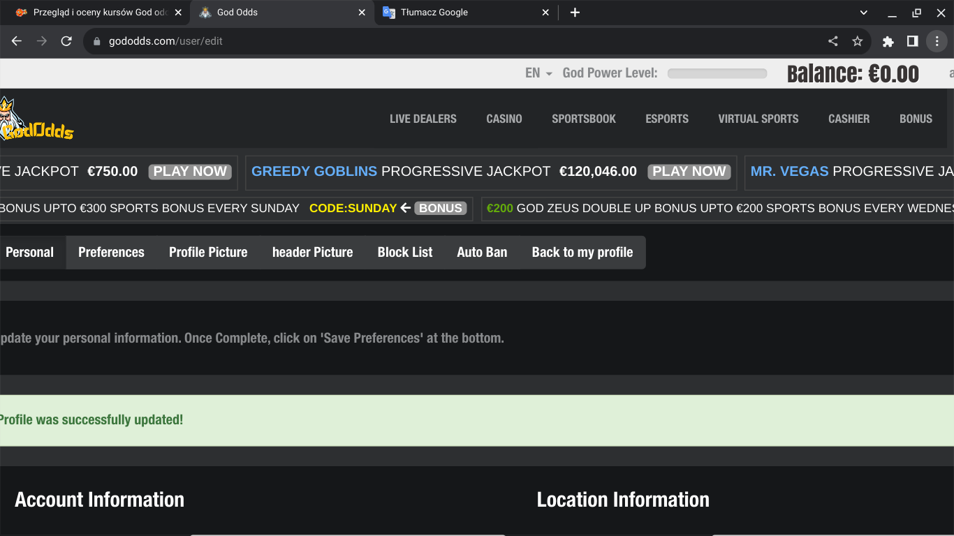954x536 pixels.
Task: Click the GodOdds logo
Action: (x=36, y=120)
